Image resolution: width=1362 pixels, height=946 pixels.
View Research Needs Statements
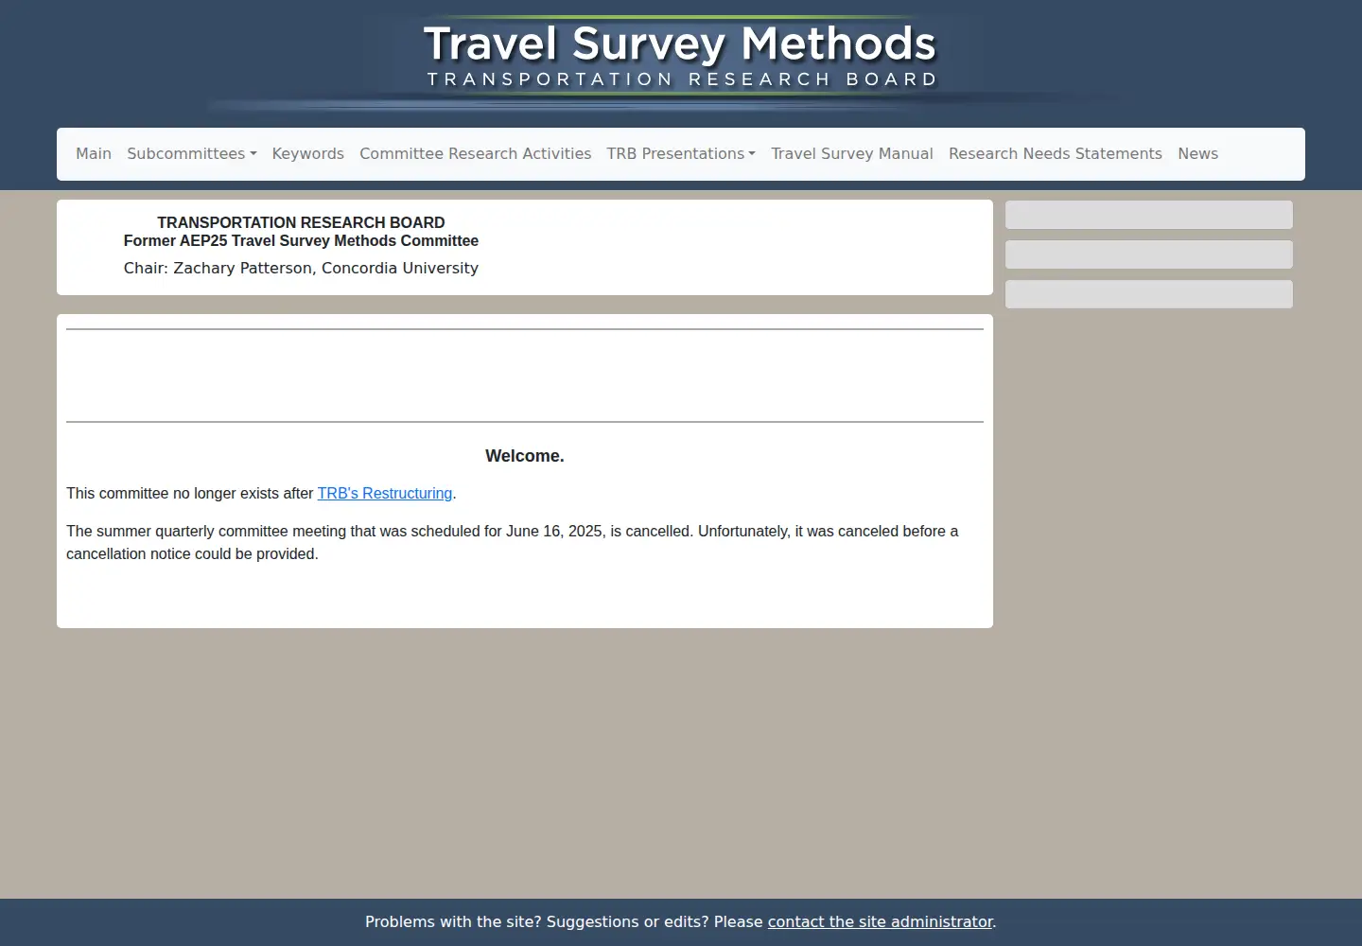(x=1056, y=153)
